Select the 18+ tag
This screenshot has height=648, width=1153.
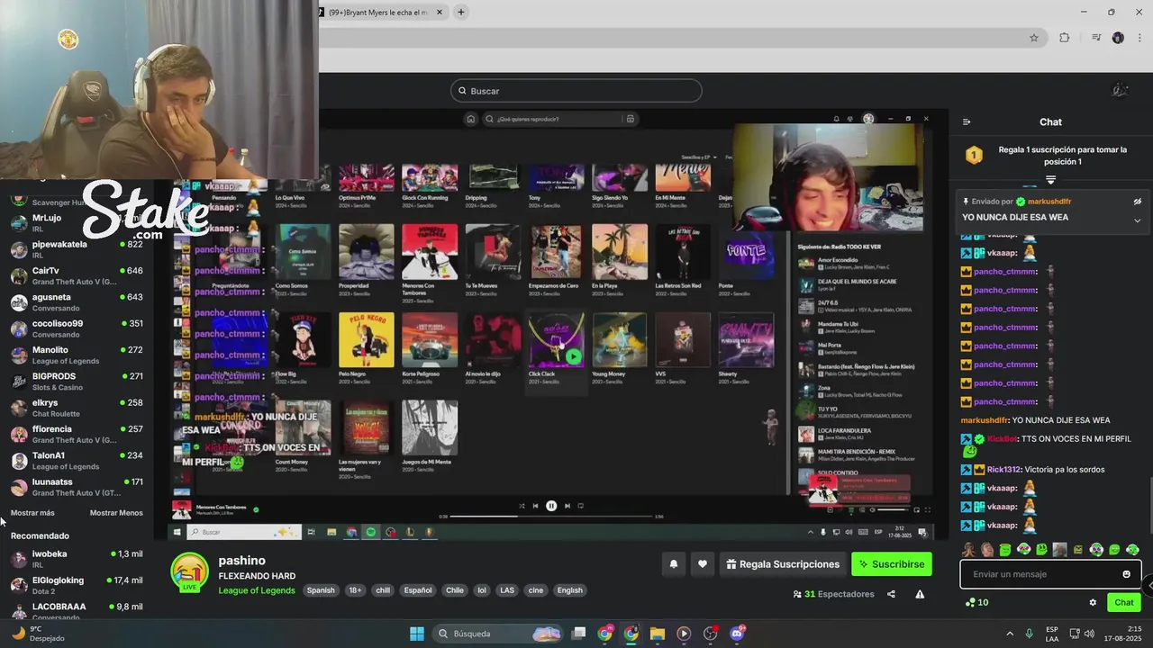355,590
